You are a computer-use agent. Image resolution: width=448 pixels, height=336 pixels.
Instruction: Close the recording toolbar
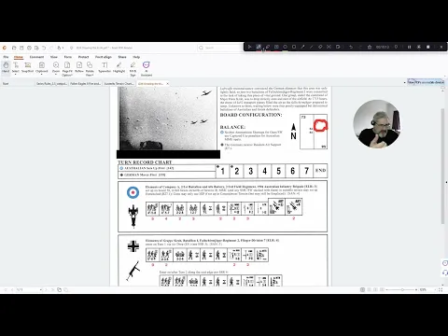point(441,47)
